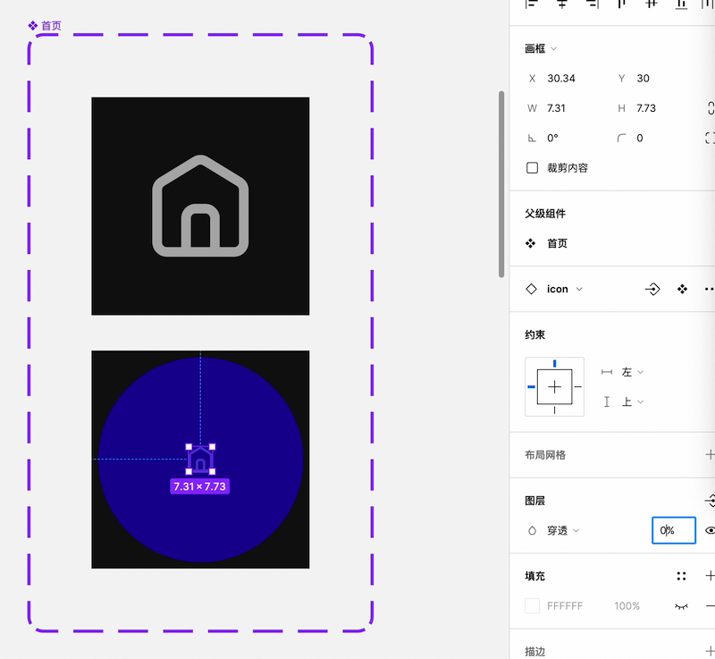This screenshot has width=715, height=659.
Task: Toggle layer visibility eye icon
Action: tap(710, 530)
